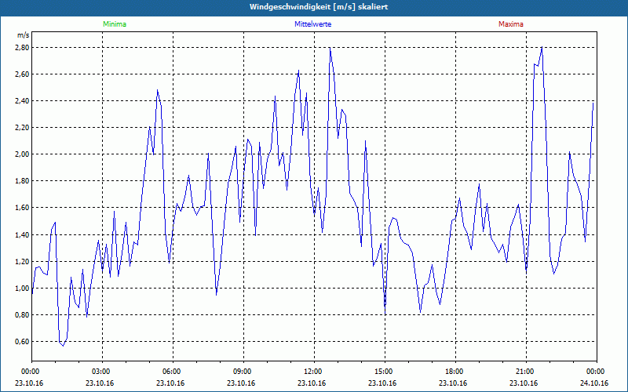Click the m/s unit label
This screenshot has height=392, width=628.
pyautogui.click(x=24, y=35)
